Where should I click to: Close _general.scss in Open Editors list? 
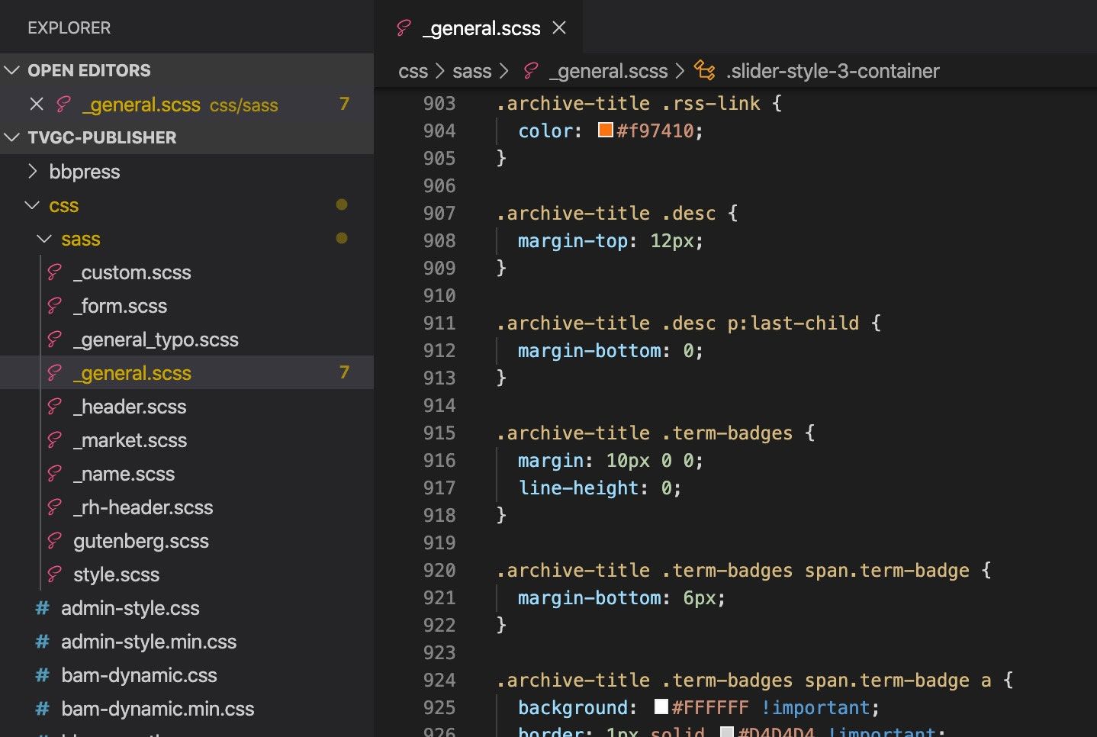[x=36, y=104]
